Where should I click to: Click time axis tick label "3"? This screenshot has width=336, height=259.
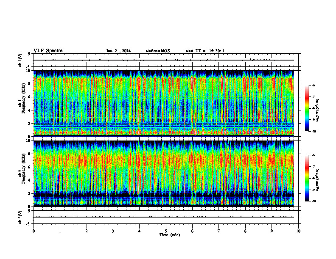[113, 231]
